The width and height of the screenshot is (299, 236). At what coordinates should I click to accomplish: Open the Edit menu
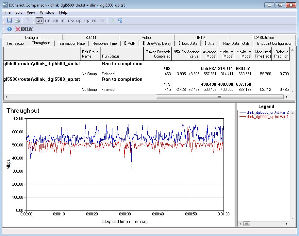(19, 12)
